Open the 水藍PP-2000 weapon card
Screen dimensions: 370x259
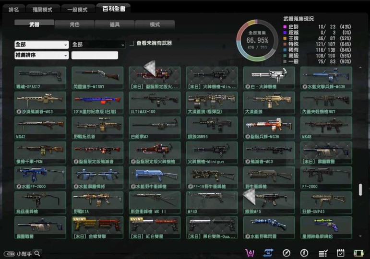coord(40,178)
